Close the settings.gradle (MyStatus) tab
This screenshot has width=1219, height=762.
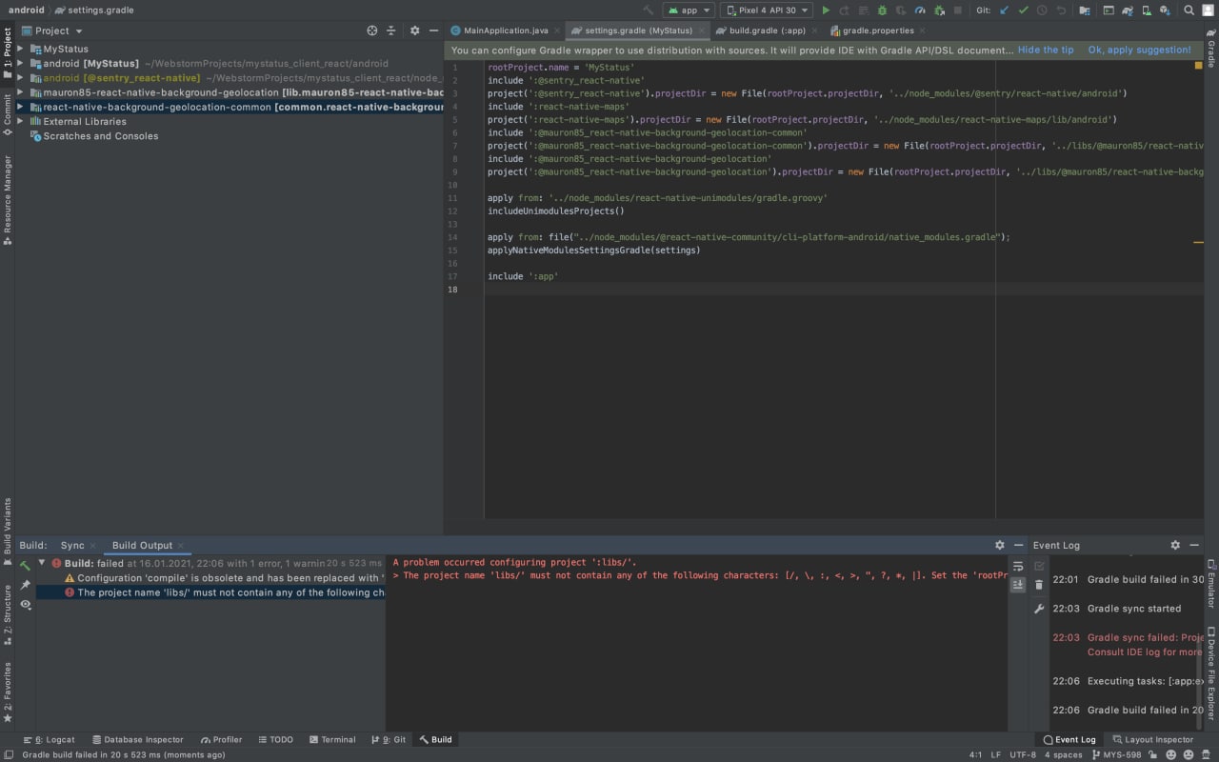click(x=702, y=30)
